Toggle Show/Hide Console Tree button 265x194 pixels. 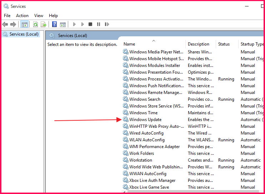(25, 24)
